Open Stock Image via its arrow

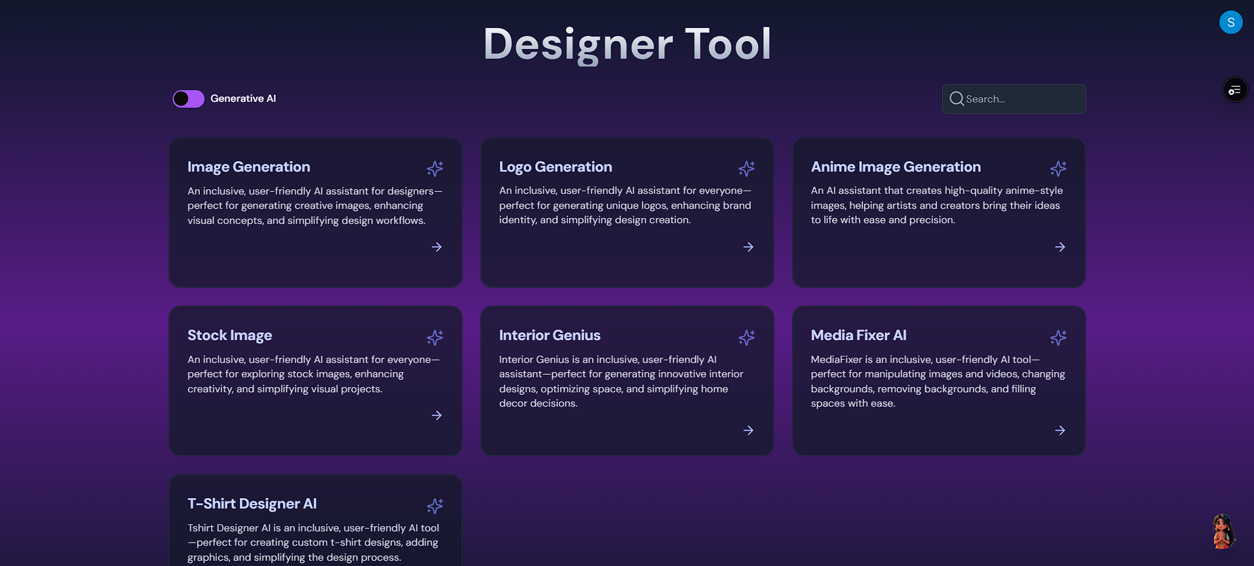pos(437,415)
